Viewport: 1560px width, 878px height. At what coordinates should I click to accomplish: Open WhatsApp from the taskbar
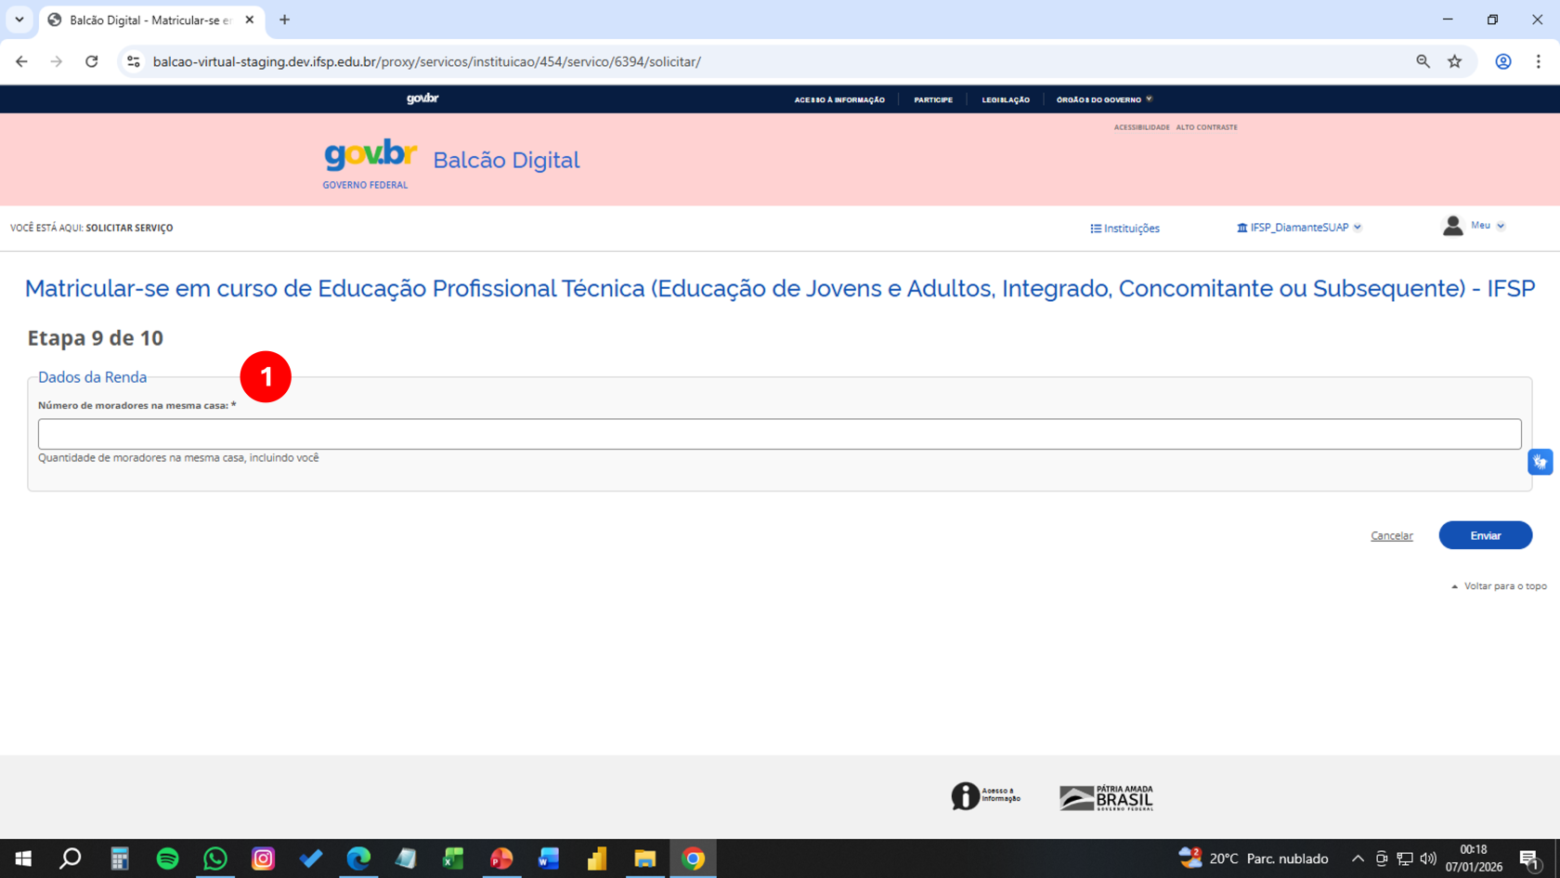(215, 858)
